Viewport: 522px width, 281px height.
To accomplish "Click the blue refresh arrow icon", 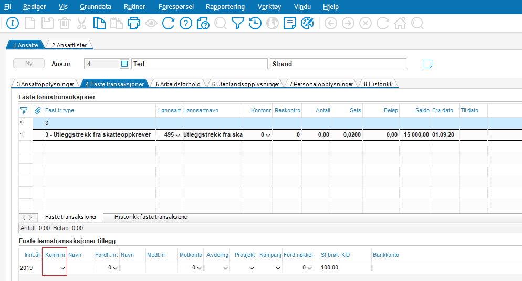I will point(169,23).
